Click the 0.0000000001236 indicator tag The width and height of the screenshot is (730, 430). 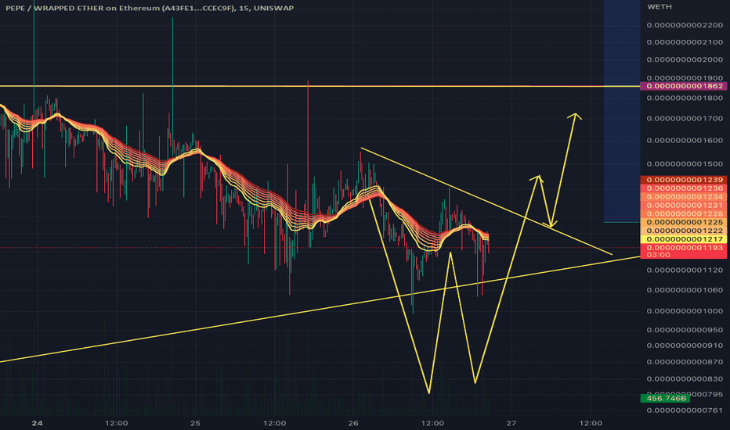pyautogui.click(x=684, y=188)
